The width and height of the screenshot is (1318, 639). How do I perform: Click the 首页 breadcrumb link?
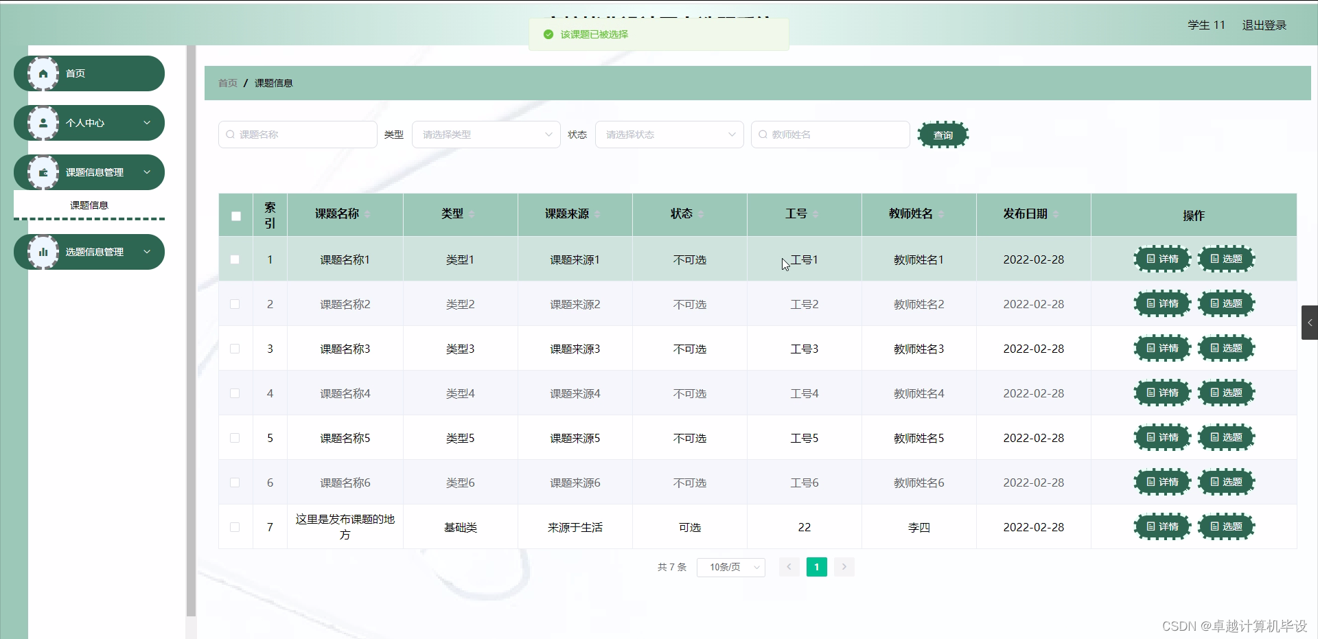coord(228,83)
